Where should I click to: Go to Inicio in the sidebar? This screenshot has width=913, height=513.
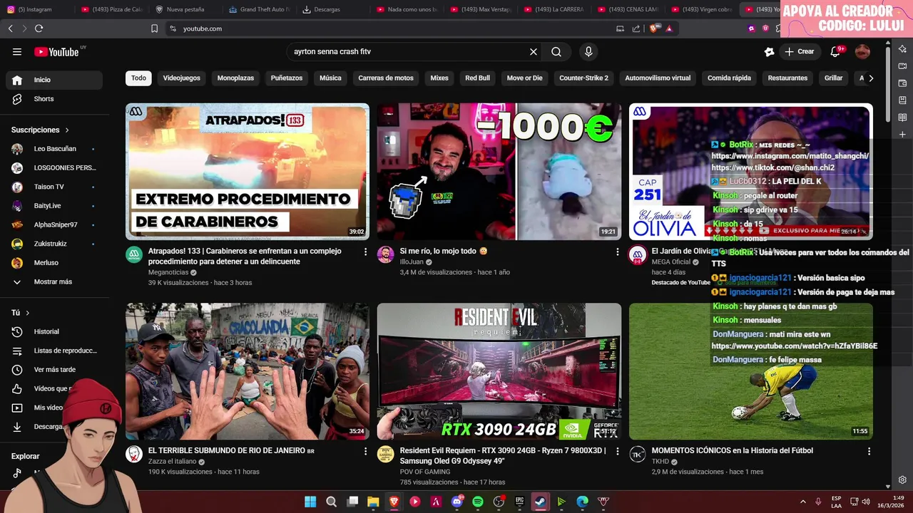click(x=54, y=80)
